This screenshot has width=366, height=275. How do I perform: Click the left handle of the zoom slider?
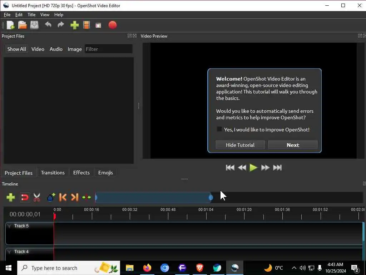pos(96,198)
